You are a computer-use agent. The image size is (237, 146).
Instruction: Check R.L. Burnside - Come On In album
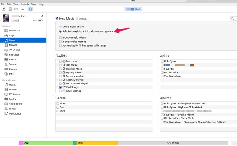(x=162, y=118)
